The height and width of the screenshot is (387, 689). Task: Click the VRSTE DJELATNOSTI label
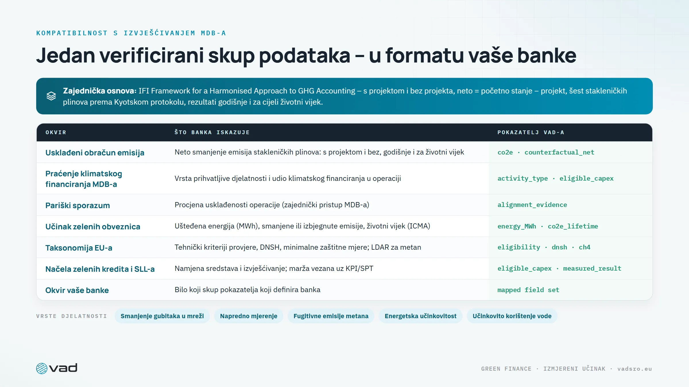coord(72,316)
